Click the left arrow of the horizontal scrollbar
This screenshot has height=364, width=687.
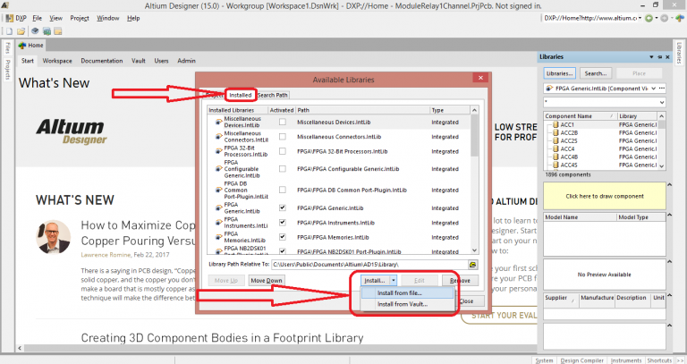pyautogui.click(x=20, y=348)
